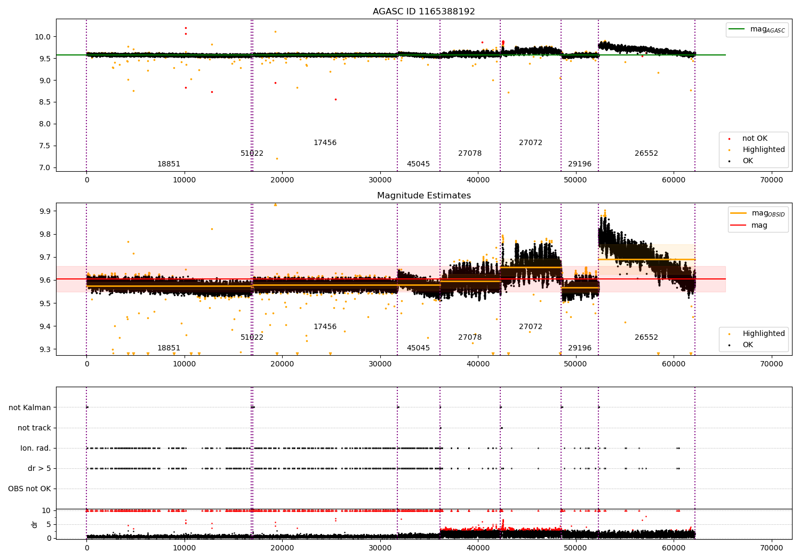Select "not OK" legend entry in top plot
Viewport: 800px width, 560px height.
755,139
